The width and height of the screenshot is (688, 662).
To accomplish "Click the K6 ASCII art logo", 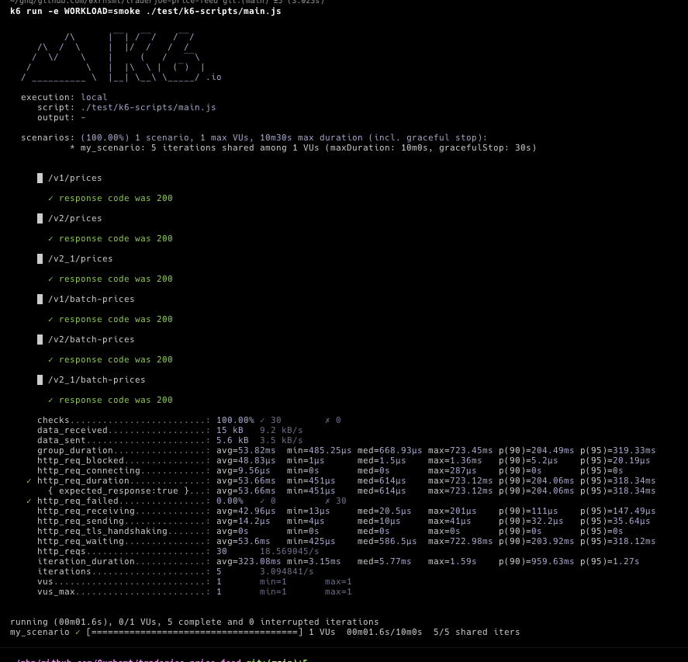I will click(x=112, y=57).
